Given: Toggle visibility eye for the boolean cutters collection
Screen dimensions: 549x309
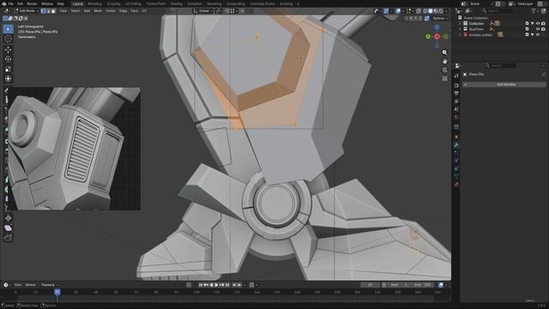Looking at the screenshot, I should point(538,34).
